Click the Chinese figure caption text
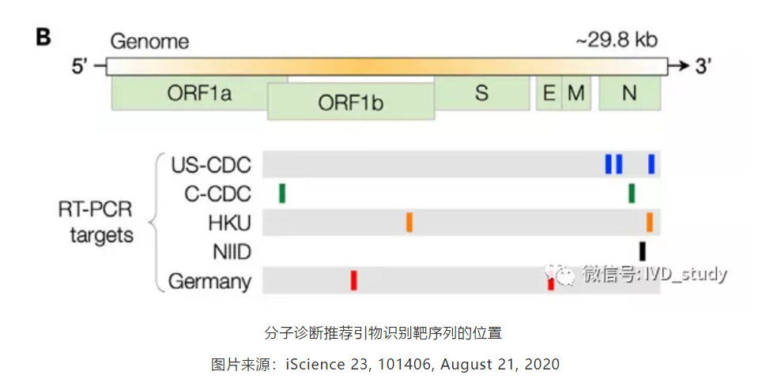The width and height of the screenshot is (777, 390). coord(383,332)
